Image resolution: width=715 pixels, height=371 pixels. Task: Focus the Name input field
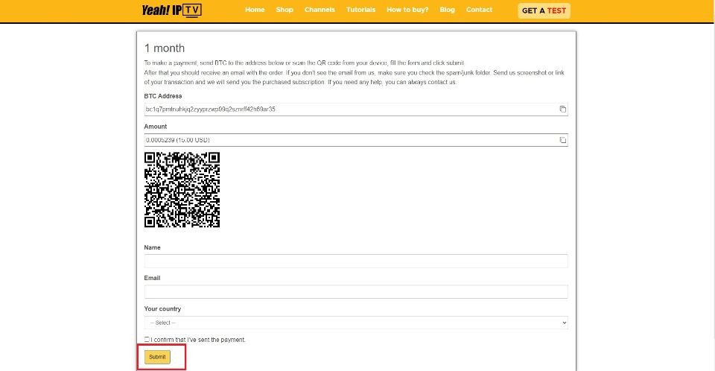[x=356, y=261]
